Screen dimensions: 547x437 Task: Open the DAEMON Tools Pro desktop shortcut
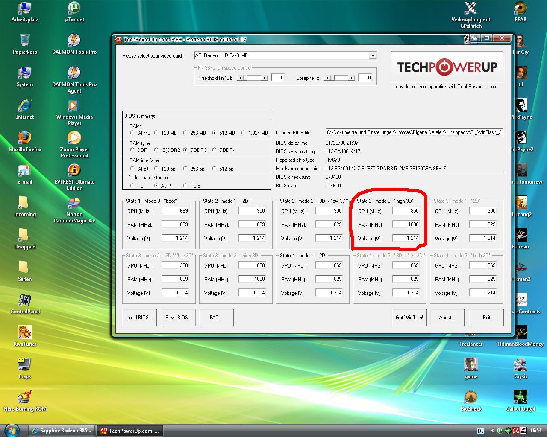click(x=74, y=44)
